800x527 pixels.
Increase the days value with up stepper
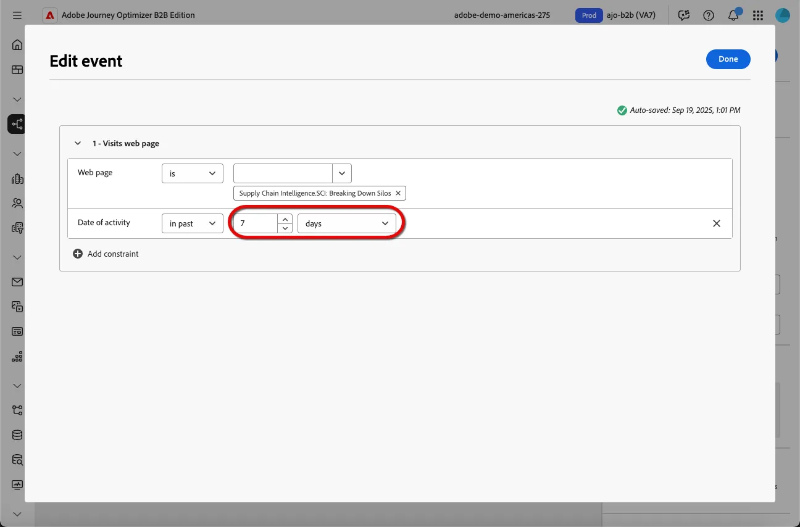(x=285, y=218)
